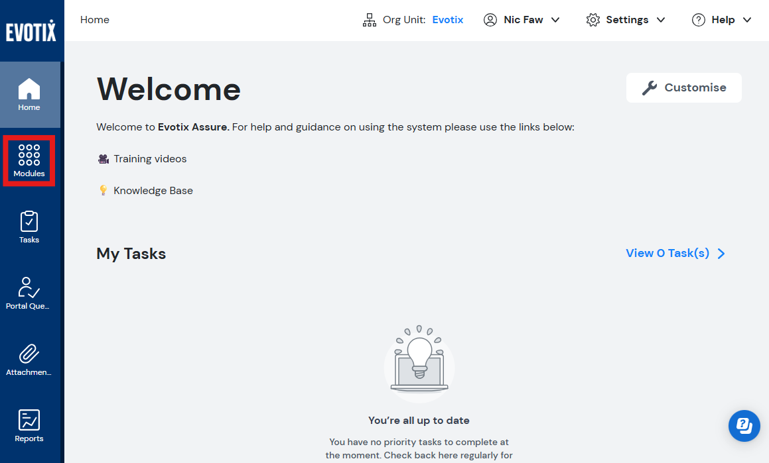Expand the Help dropdown arrow

coord(747,20)
